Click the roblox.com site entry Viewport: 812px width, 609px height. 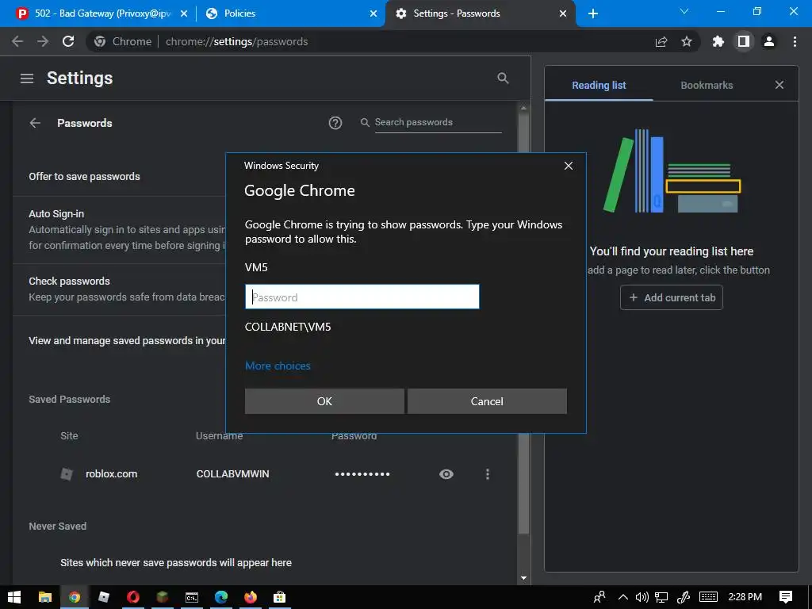pyautogui.click(x=111, y=474)
